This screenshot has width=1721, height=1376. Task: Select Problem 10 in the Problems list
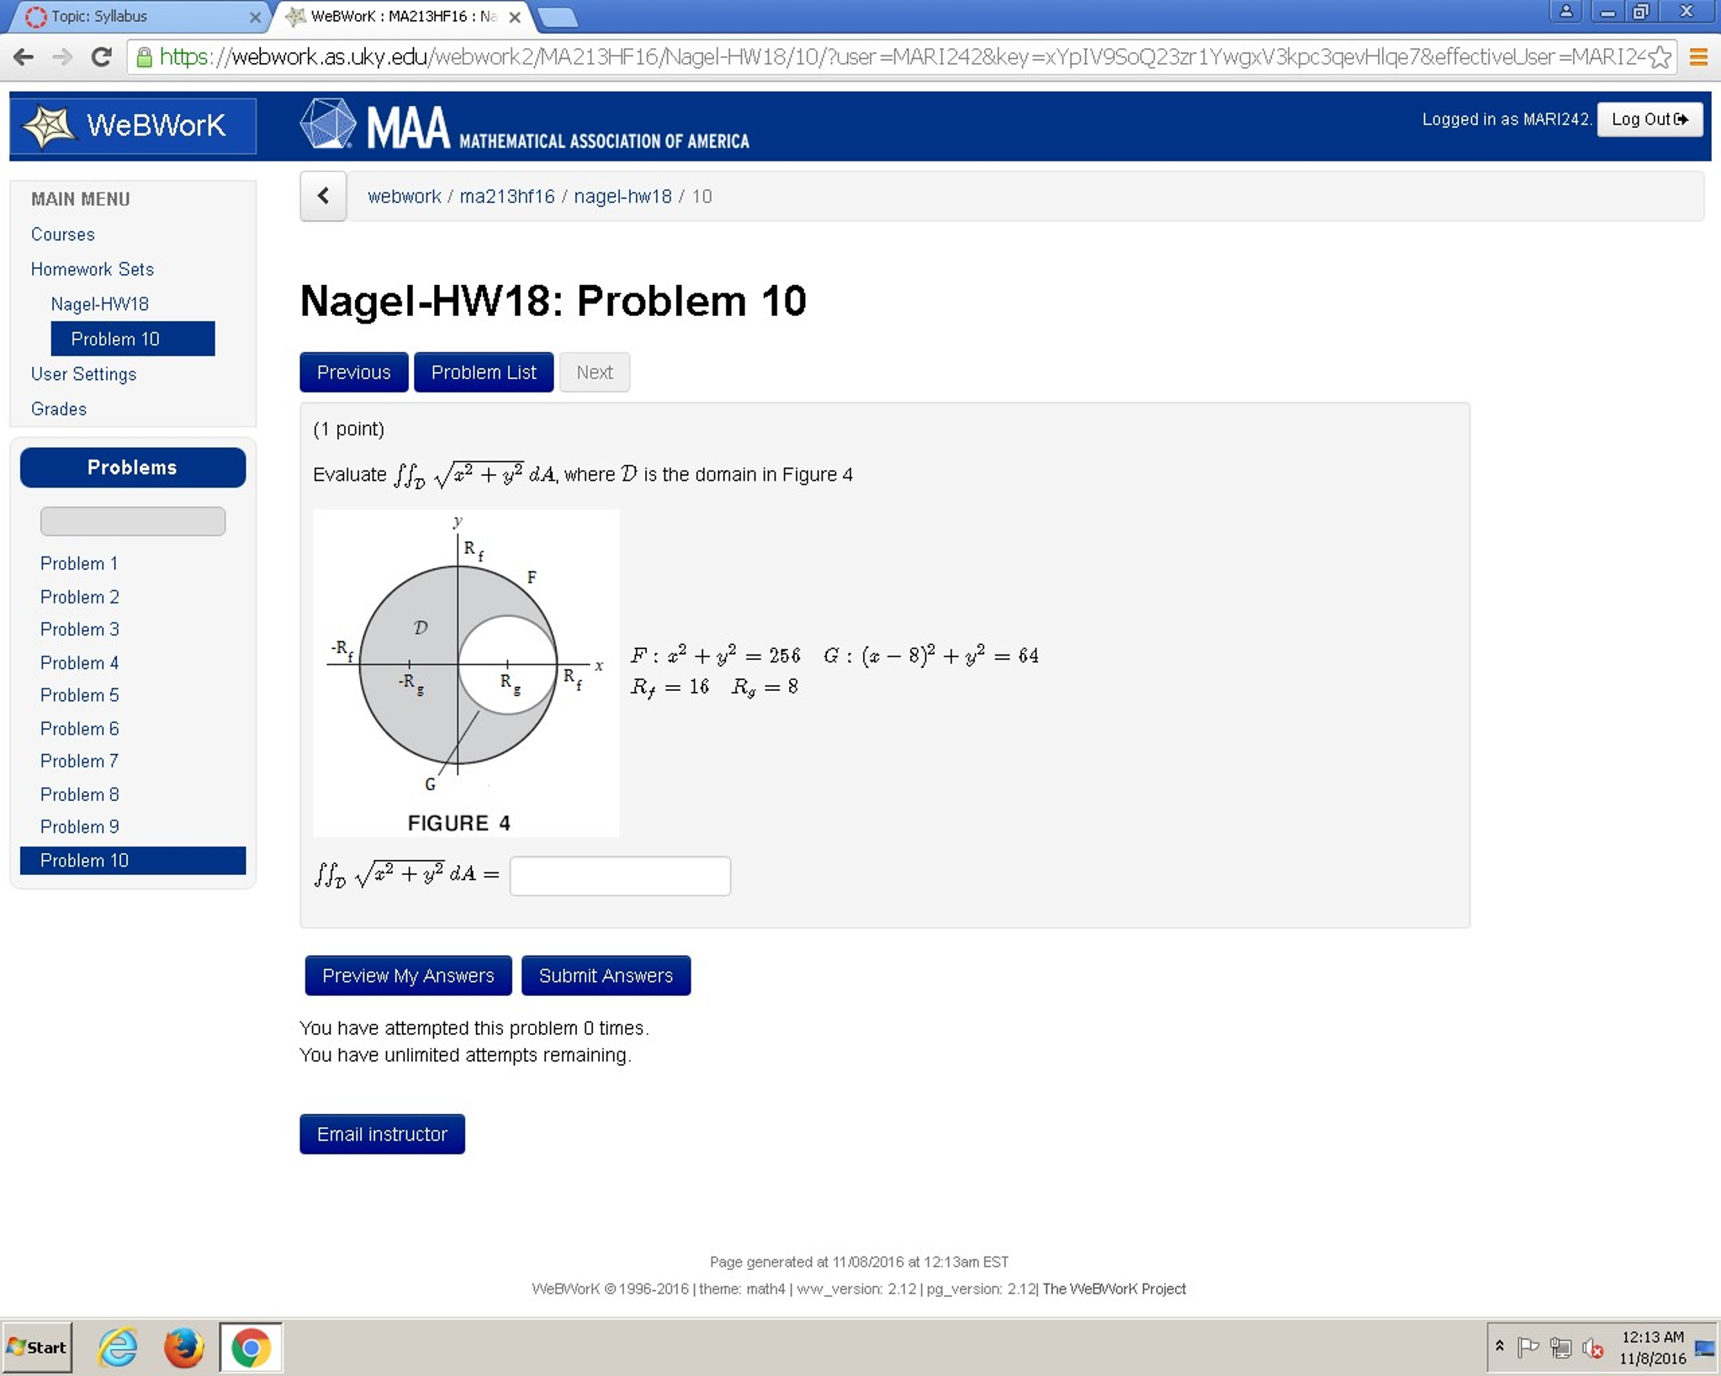[133, 861]
